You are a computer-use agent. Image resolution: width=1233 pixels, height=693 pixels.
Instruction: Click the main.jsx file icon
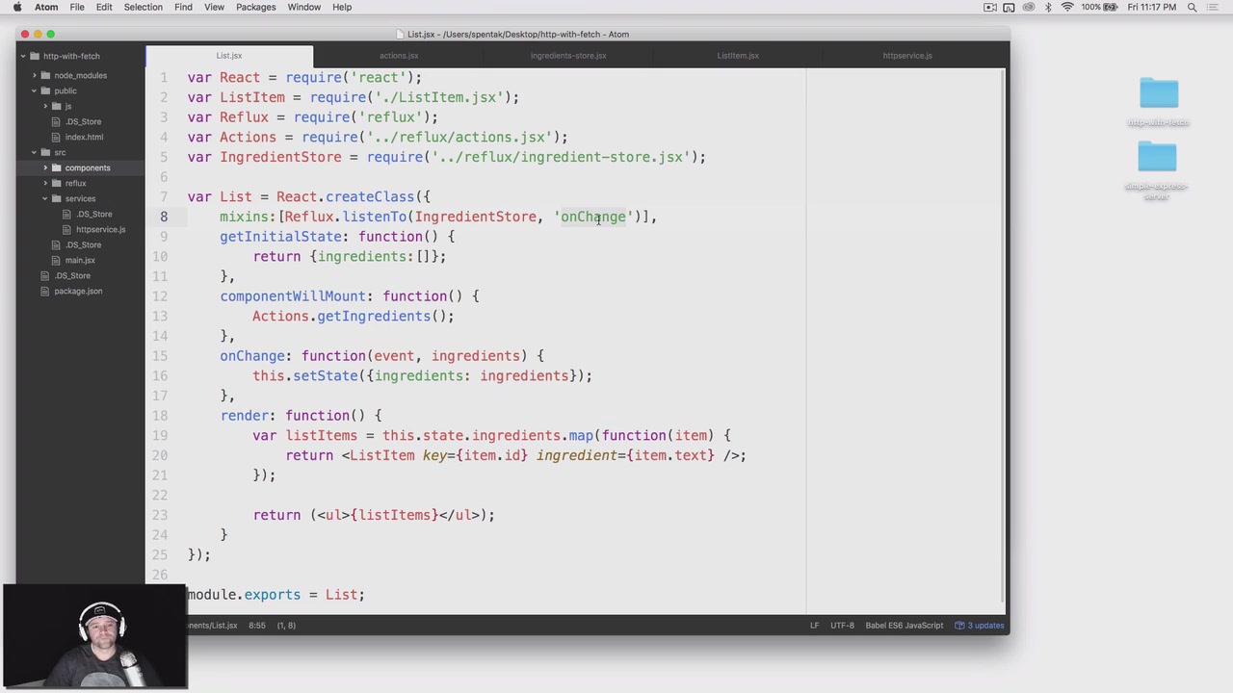pos(57,260)
